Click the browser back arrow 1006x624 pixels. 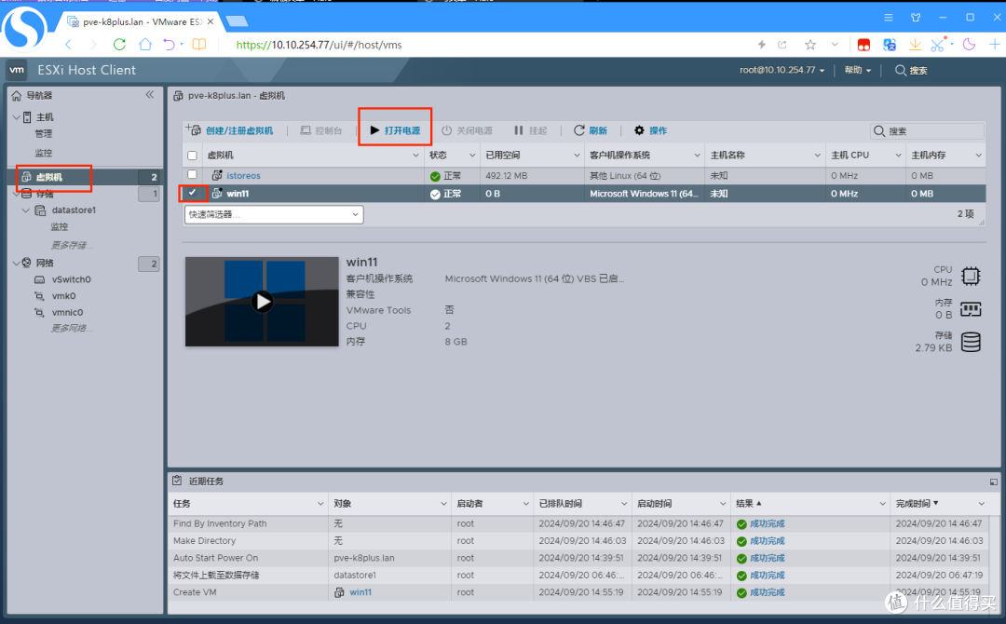pos(69,45)
